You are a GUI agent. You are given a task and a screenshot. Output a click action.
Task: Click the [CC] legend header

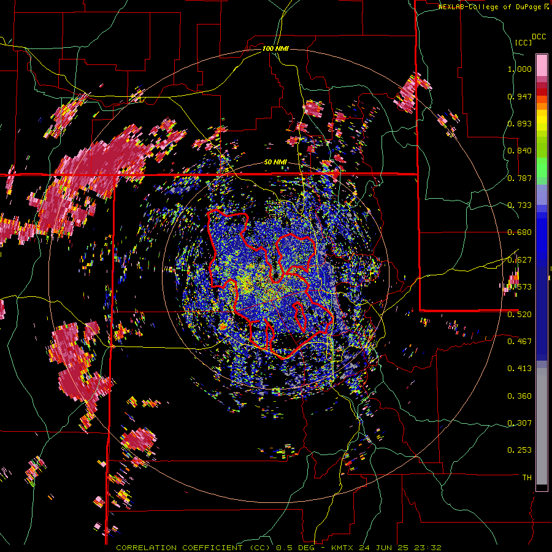click(523, 42)
